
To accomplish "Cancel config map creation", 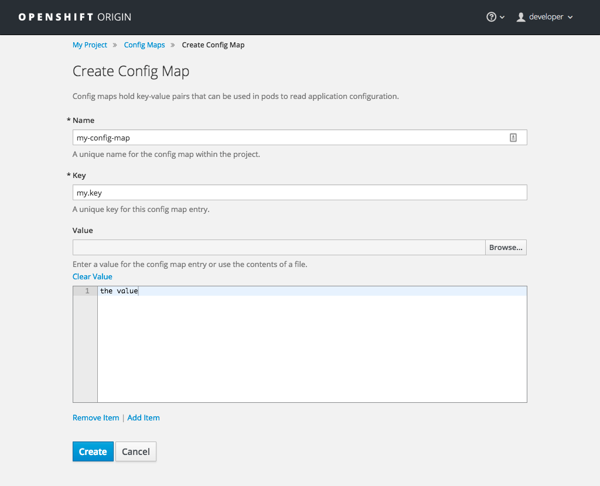I will tap(135, 451).
